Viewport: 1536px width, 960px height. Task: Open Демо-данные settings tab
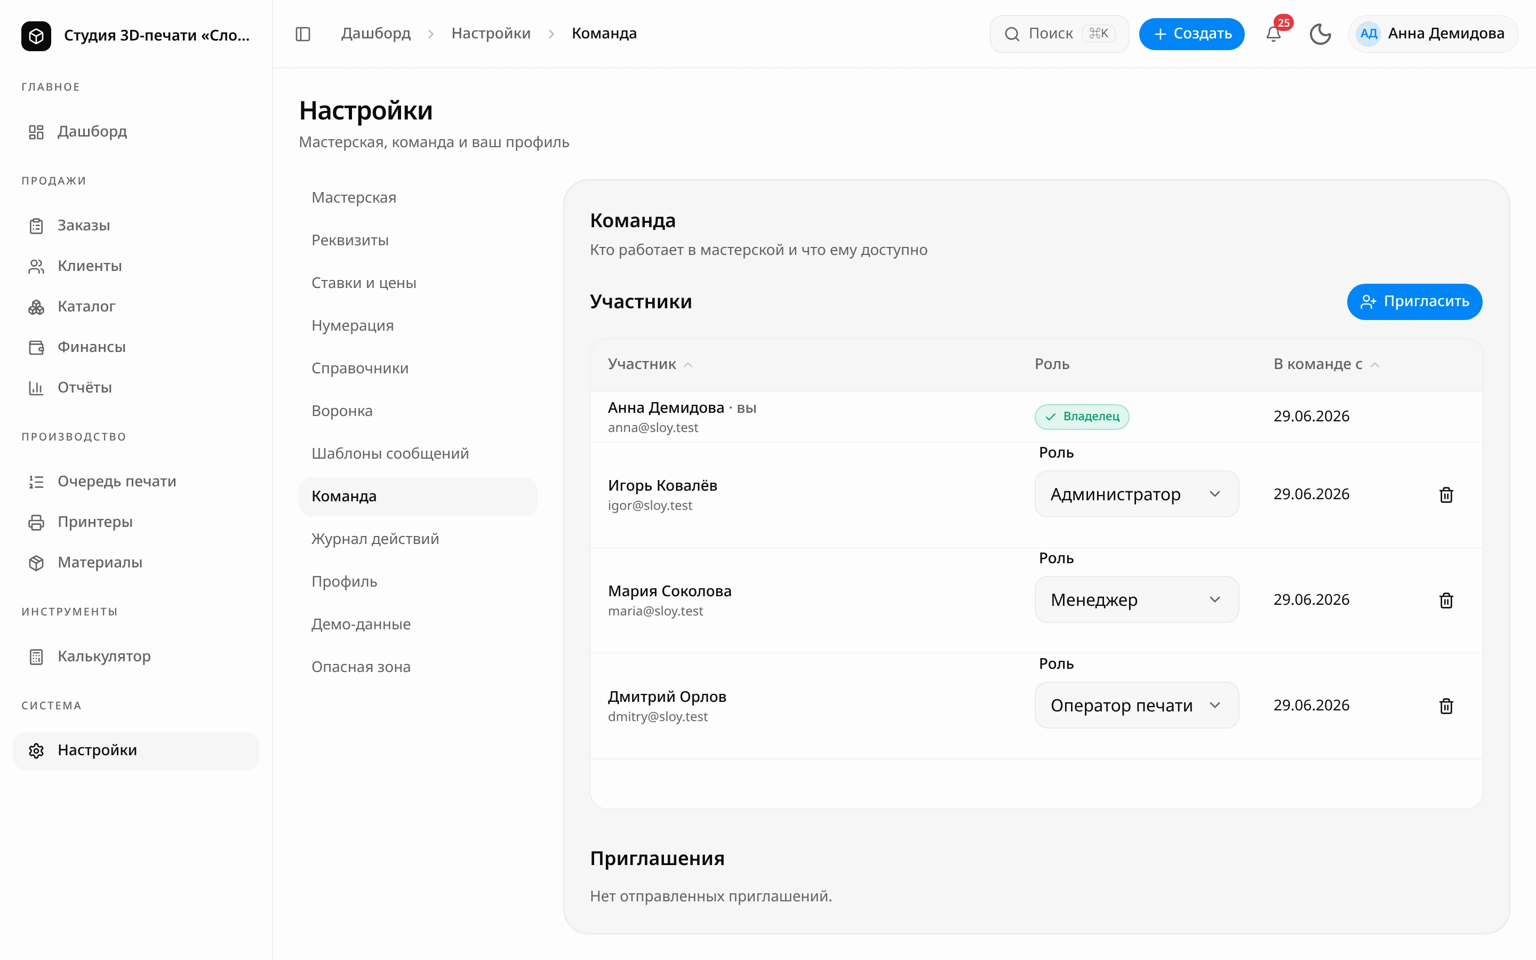click(x=418, y=624)
